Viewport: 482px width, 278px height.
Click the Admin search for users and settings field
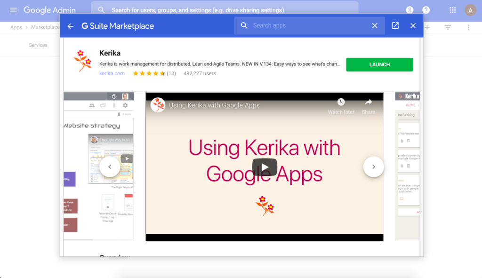click(225, 10)
